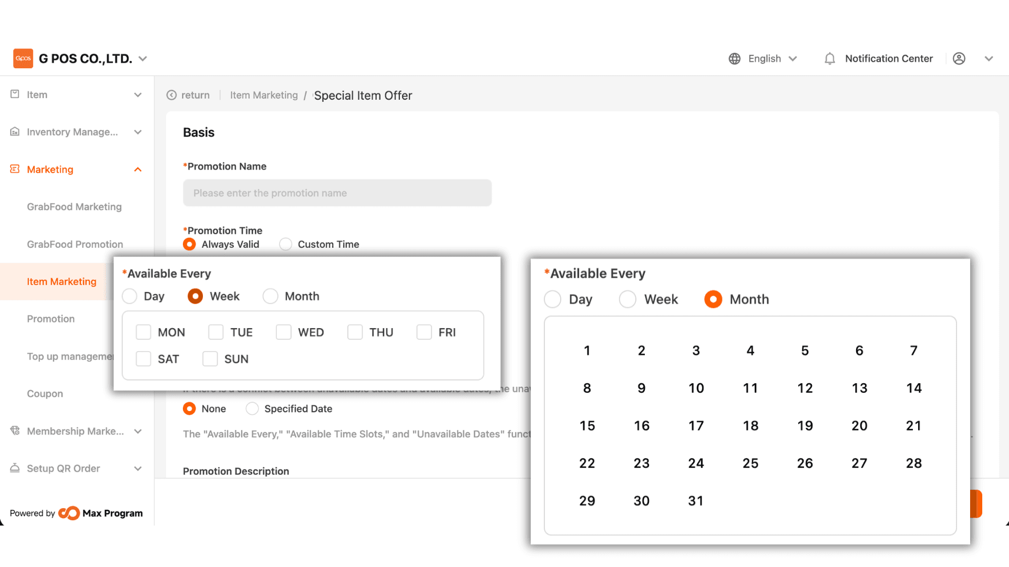Select the Always Valid radio button

click(189, 244)
